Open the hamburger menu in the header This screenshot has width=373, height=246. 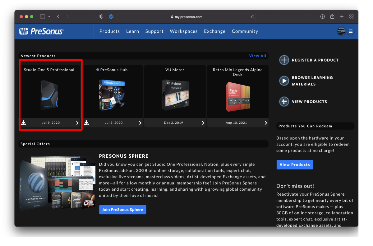tap(351, 31)
